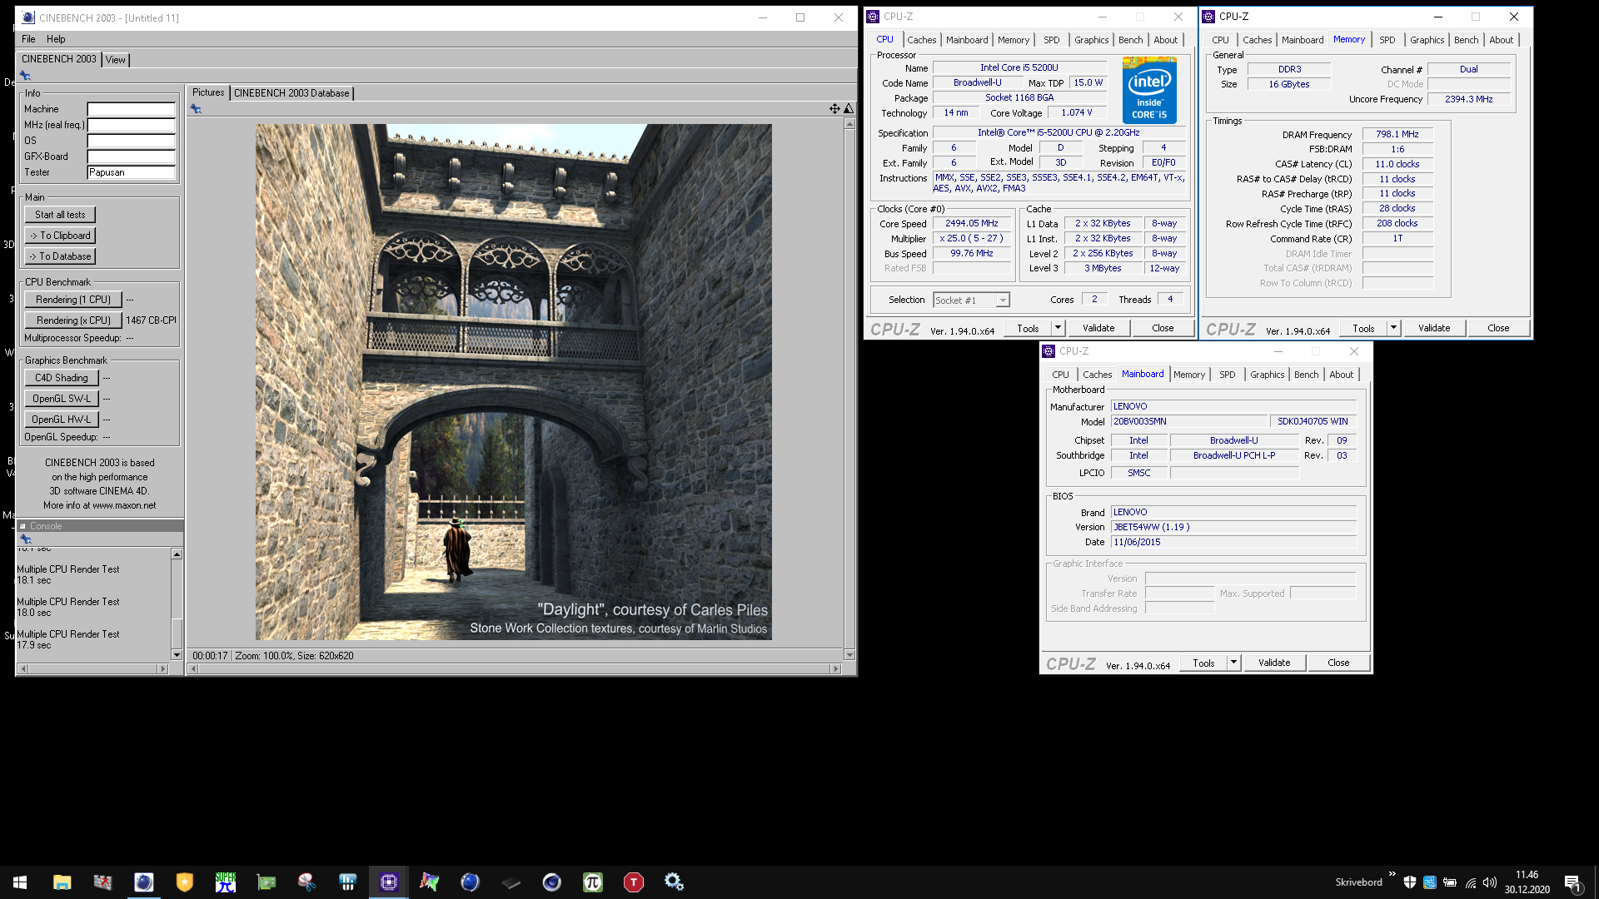Open the notification action center

(x=1573, y=882)
